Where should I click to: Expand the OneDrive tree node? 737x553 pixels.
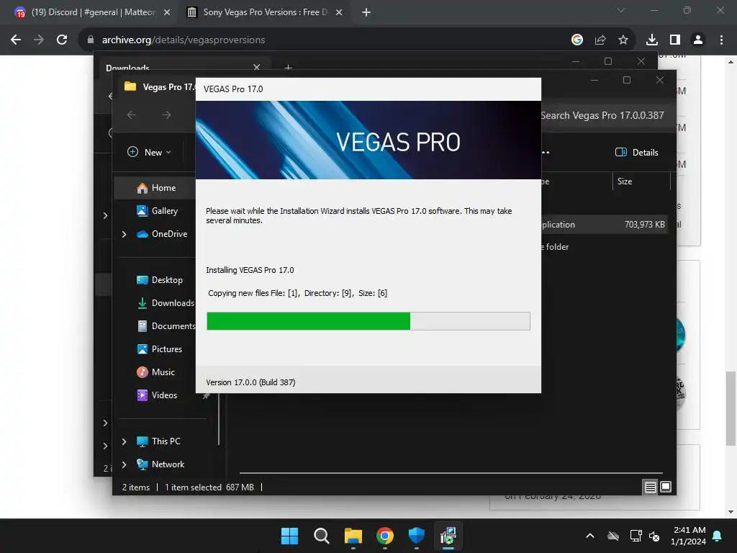pos(124,234)
